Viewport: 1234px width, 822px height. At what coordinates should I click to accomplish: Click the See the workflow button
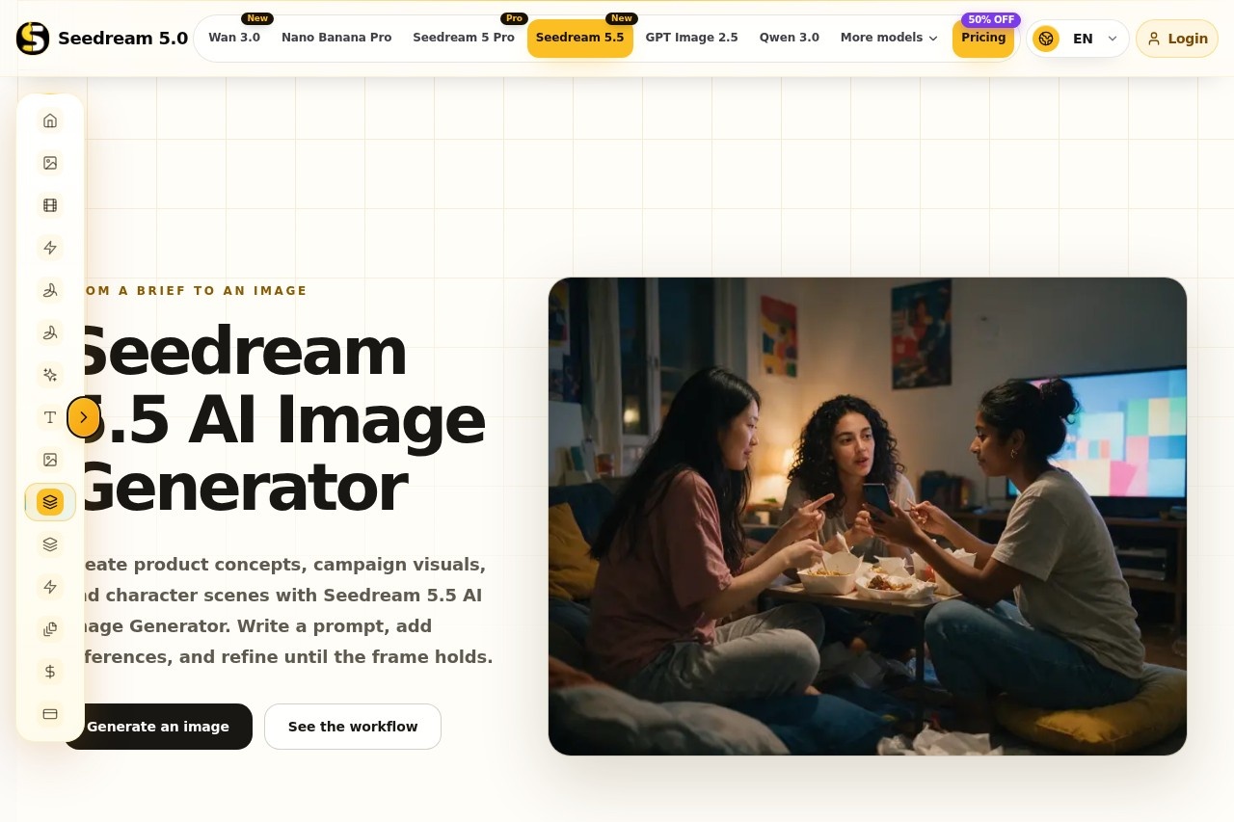(353, 727)
